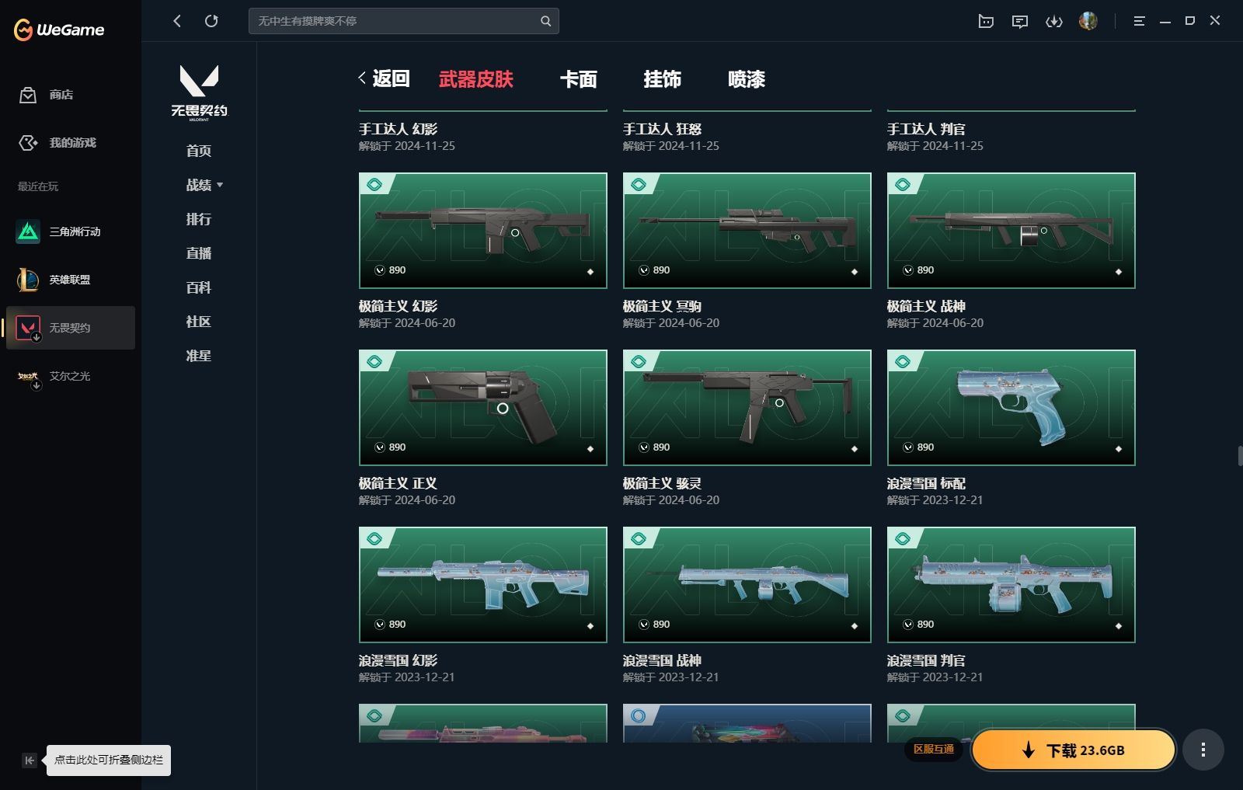Click the vertical scrollbar thumb
Image resolution: width=1243 pixels, height=790 pixels.
1239,455
